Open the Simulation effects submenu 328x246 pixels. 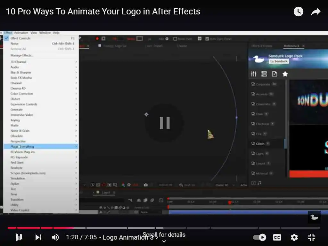click(x=41, y=178)
